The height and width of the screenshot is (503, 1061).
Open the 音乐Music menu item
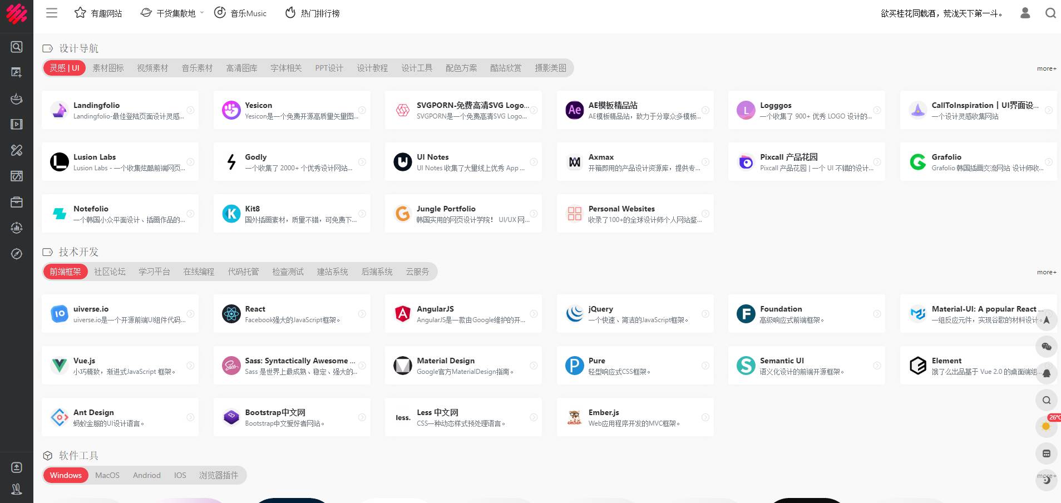click(x=240, y=13)
